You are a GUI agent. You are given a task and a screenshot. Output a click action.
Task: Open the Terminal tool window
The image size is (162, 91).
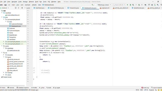[11, 88]
